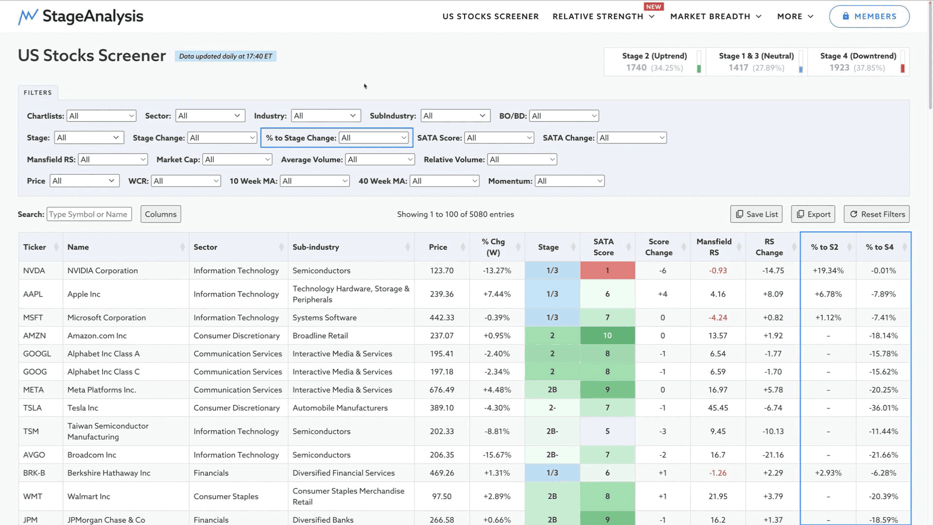Viewport: 933px width, 525px height.
Task: Open US Stocks Screener nav link
Action: [x=490, y=17]
